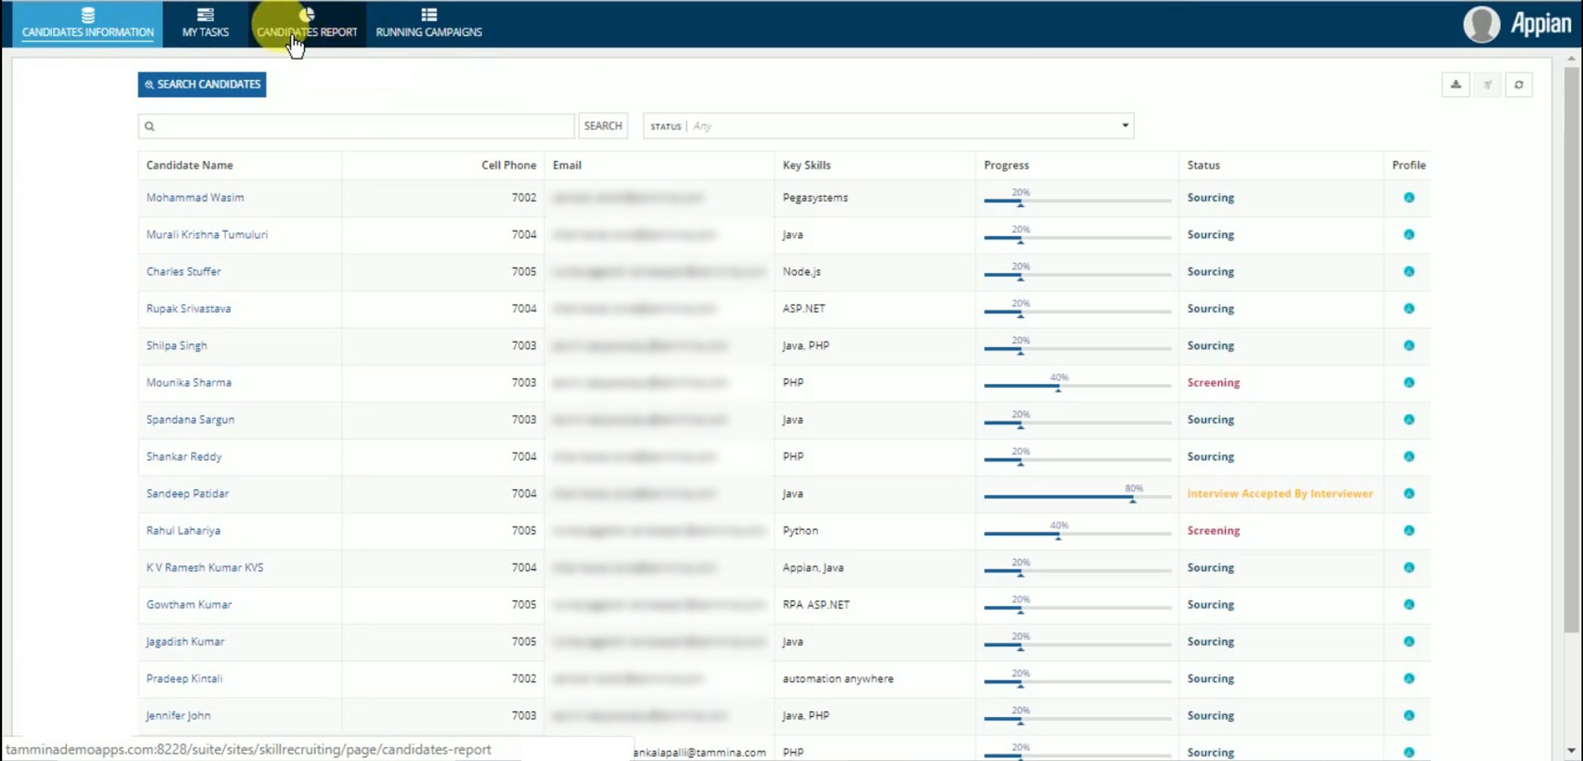
Task: Click inside the candidate search field
Action: [x=357, y=126]
